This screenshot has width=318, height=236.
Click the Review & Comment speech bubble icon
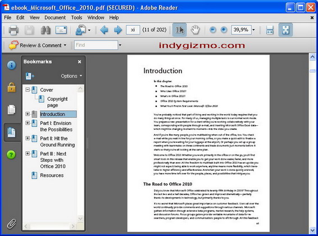pos(13,45)
